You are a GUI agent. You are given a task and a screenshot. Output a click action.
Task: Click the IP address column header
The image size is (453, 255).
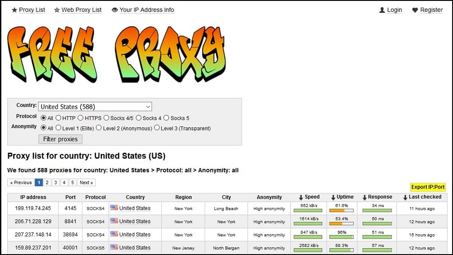tap(33, 197)
